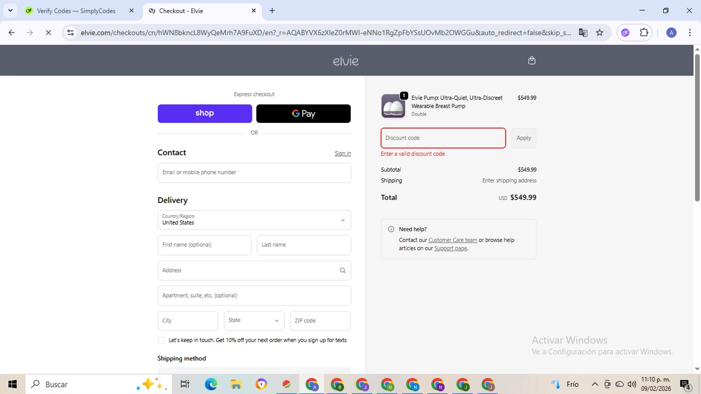Pay with the Shop Pay button

[205, 114]
